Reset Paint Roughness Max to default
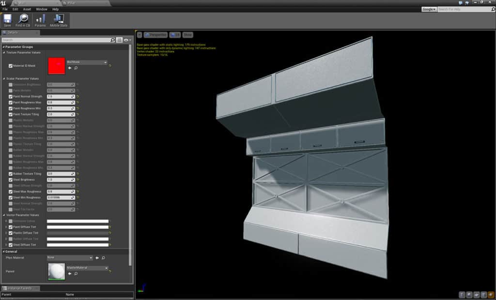 [x=77, y=103]
